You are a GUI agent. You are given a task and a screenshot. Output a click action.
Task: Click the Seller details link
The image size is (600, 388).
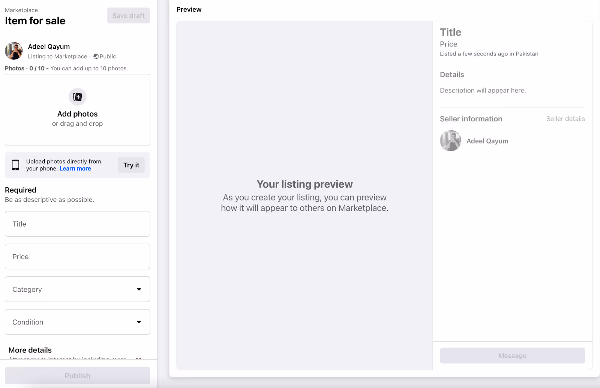point(565,119)
